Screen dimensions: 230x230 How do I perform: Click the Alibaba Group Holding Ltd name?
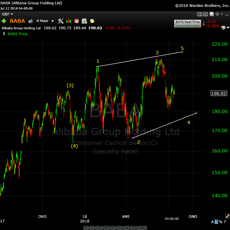coord(21,28)
